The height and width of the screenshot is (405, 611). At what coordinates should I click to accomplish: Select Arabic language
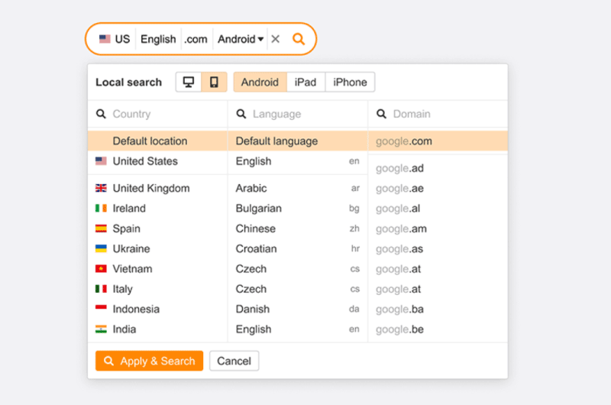[x=298, y=188]
